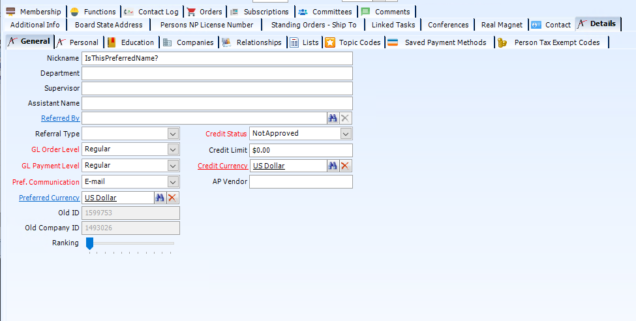
Task: Clear Preferred Currency with red X icon
Action: (x=172, y=198)
